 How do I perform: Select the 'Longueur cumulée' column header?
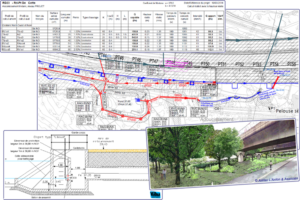[66, 18]
